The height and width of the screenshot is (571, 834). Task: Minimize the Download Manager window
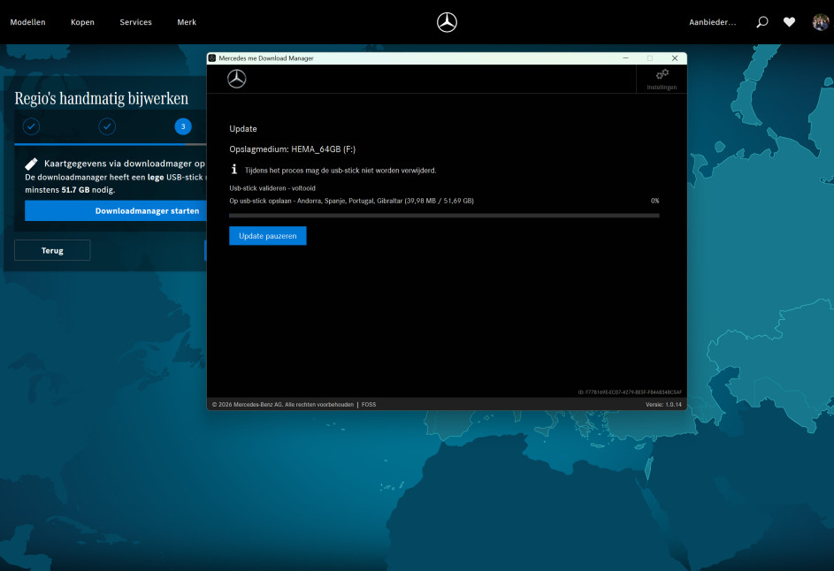coord(625,58)
